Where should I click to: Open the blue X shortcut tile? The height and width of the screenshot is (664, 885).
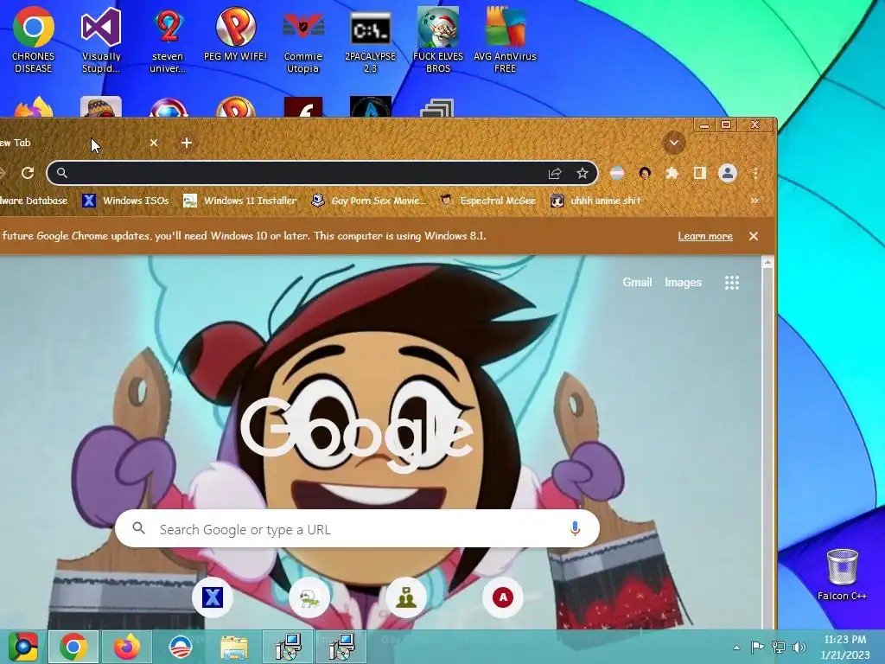tap(213, 597)
